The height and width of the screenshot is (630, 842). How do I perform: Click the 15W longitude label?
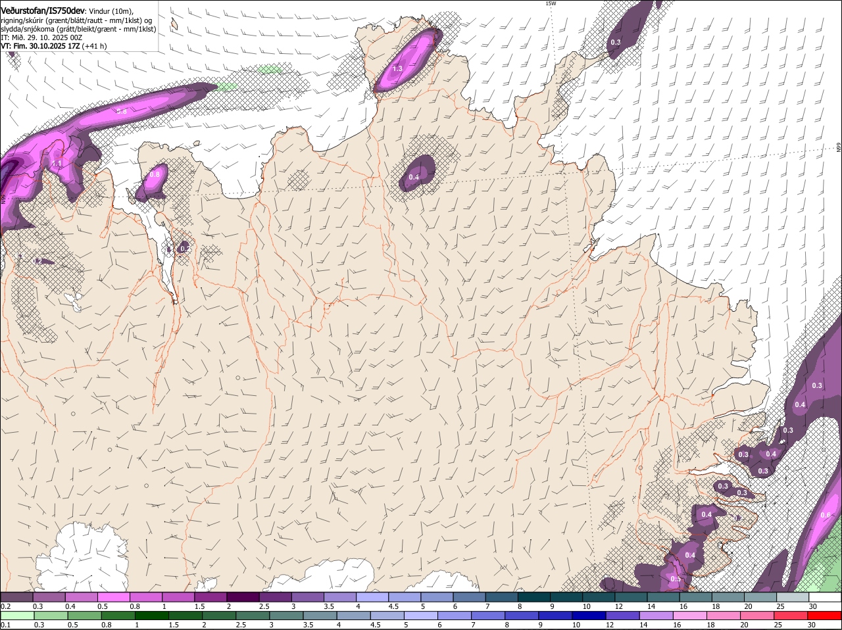(551, 3)
